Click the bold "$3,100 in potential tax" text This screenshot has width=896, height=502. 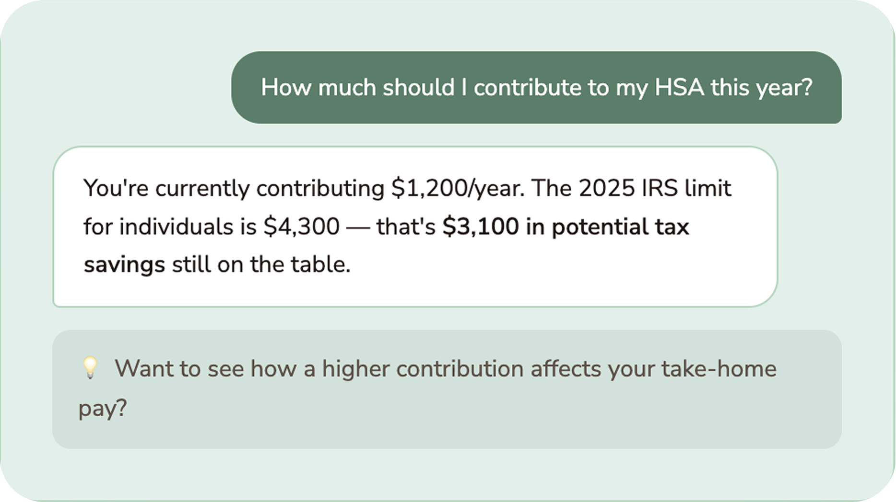(x=565, y=227)
